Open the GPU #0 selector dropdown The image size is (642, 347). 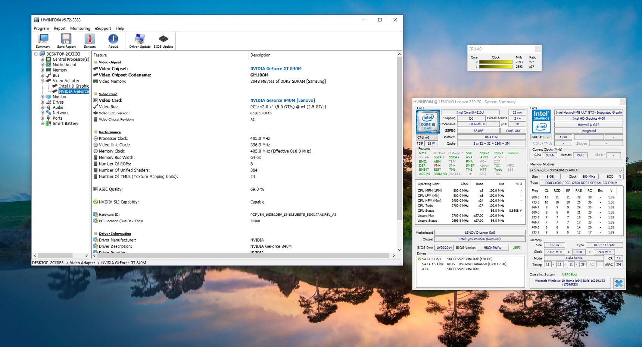tap(541, 137)
